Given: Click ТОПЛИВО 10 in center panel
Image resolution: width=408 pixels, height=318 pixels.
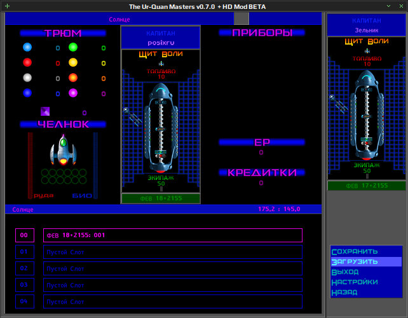Looking at the screenshot, I should 161,74.
